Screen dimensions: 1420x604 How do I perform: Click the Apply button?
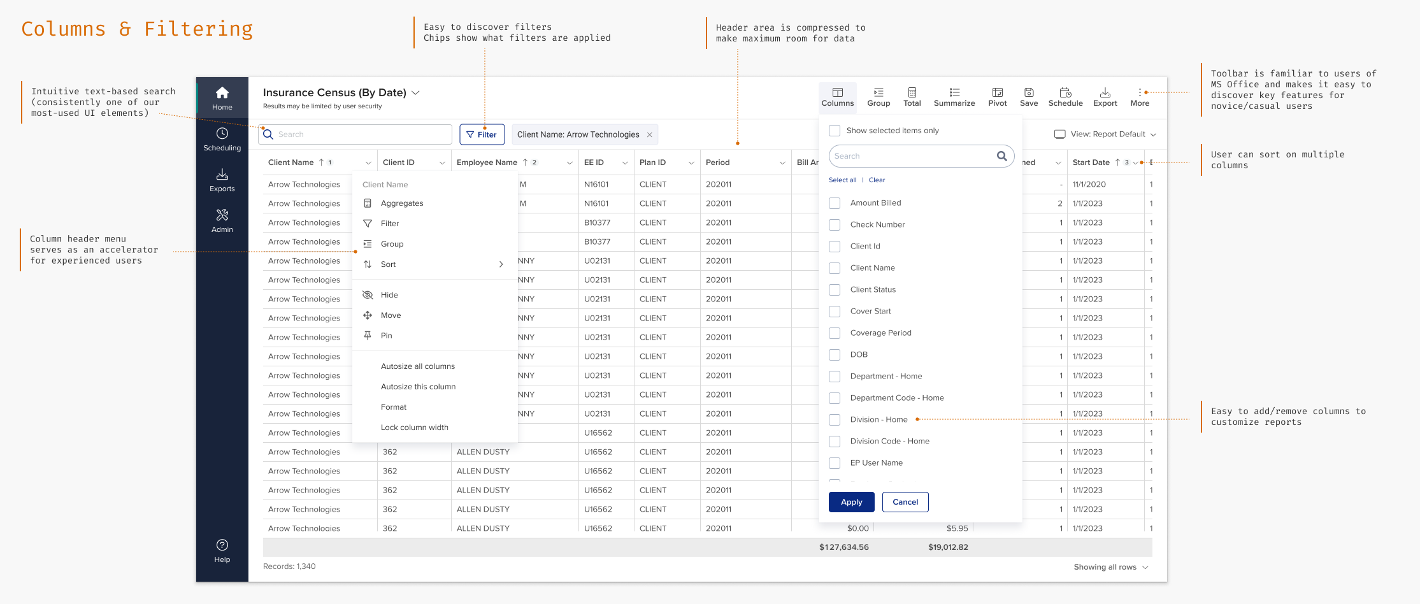pyautogui.click(x=851, y=502)
